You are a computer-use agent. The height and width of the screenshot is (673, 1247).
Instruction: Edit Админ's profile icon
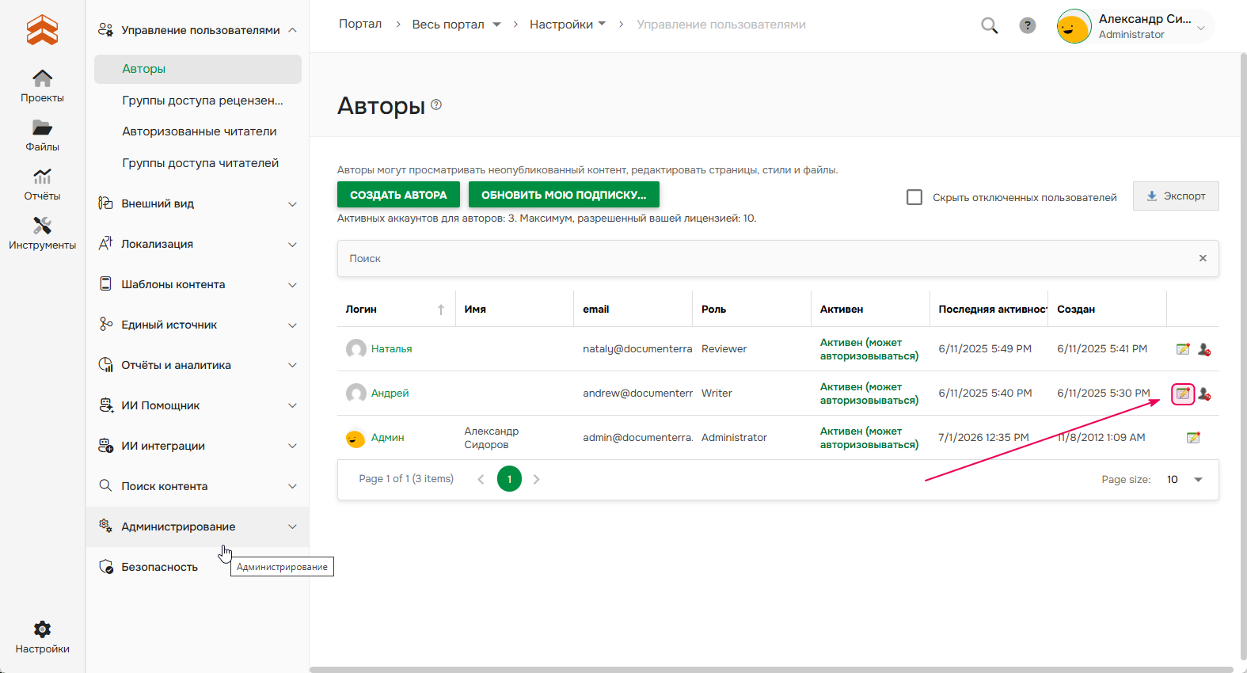coord(1193,438)
